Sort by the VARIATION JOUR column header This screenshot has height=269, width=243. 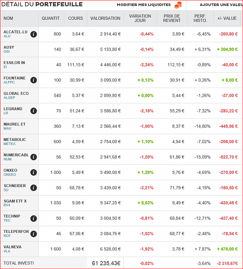pos(140,18)
